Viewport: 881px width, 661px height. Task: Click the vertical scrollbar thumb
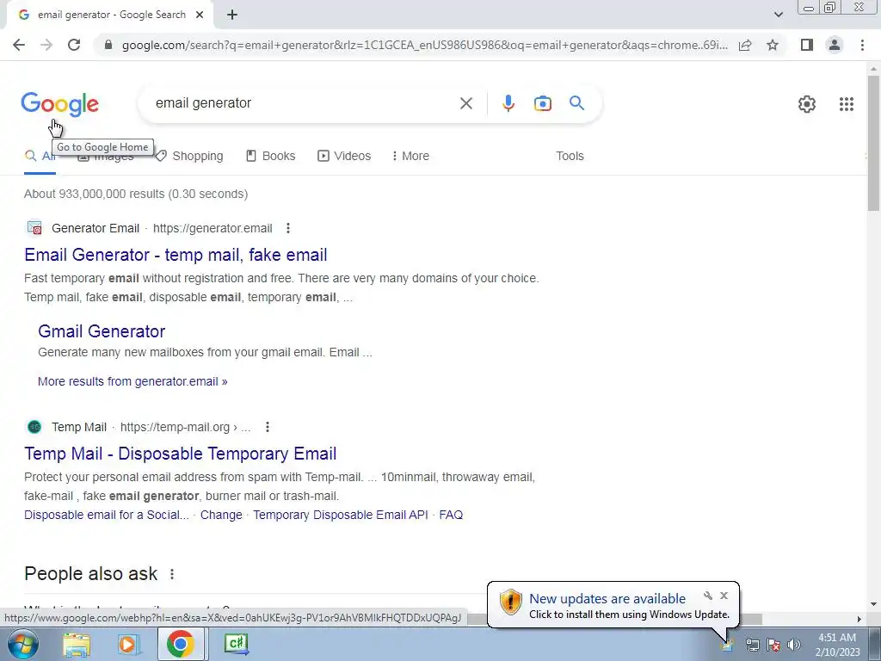click(x=874, y=143)
